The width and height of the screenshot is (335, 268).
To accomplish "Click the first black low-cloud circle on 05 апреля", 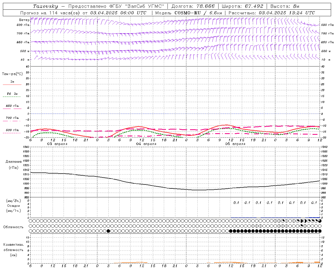I will click(x=231, y=231).
